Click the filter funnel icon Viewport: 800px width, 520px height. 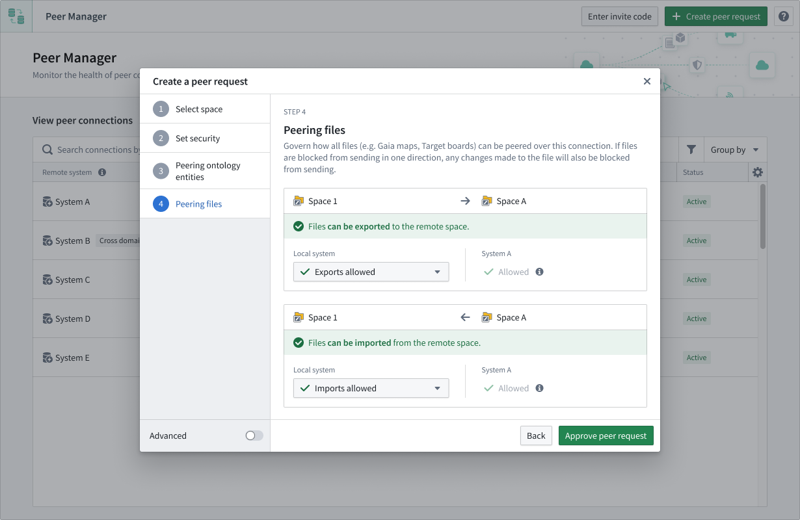click(x=691, y=149)
